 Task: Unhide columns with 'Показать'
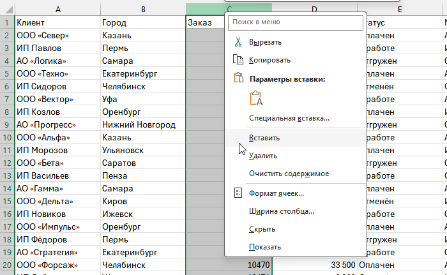(265, 247)
